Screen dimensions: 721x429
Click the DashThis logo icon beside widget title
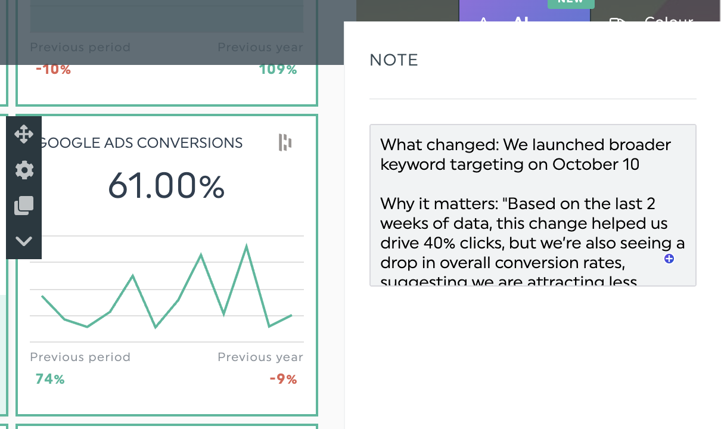pos(285,143)
